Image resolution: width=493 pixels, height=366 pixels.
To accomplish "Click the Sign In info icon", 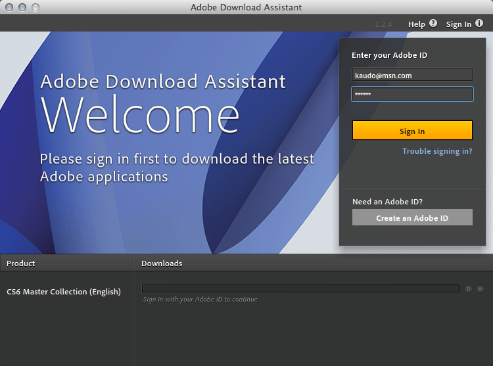I will 479,23.
